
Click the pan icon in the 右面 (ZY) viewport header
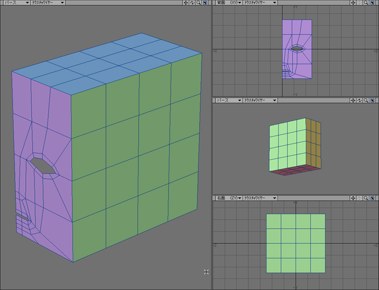(353, 198)
